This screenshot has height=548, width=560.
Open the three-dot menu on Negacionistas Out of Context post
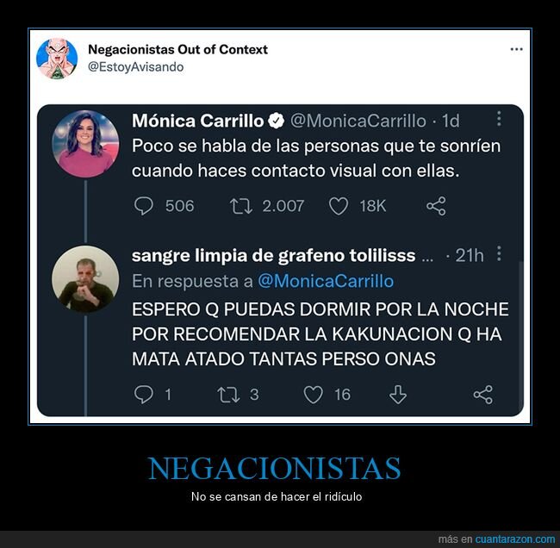pyautogui.click(x=516, y=49)
